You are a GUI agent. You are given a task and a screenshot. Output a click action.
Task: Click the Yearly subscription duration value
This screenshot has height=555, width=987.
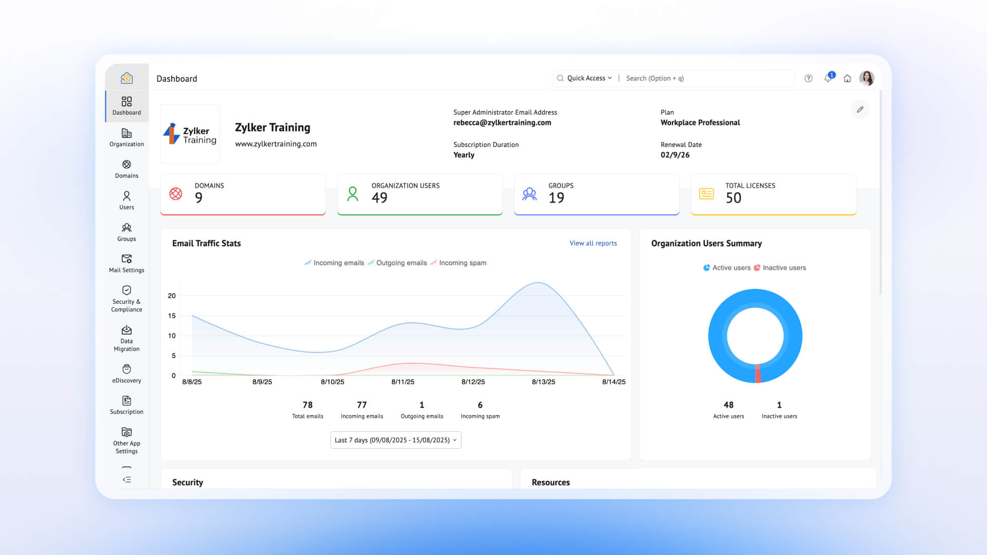pos(464,155)
